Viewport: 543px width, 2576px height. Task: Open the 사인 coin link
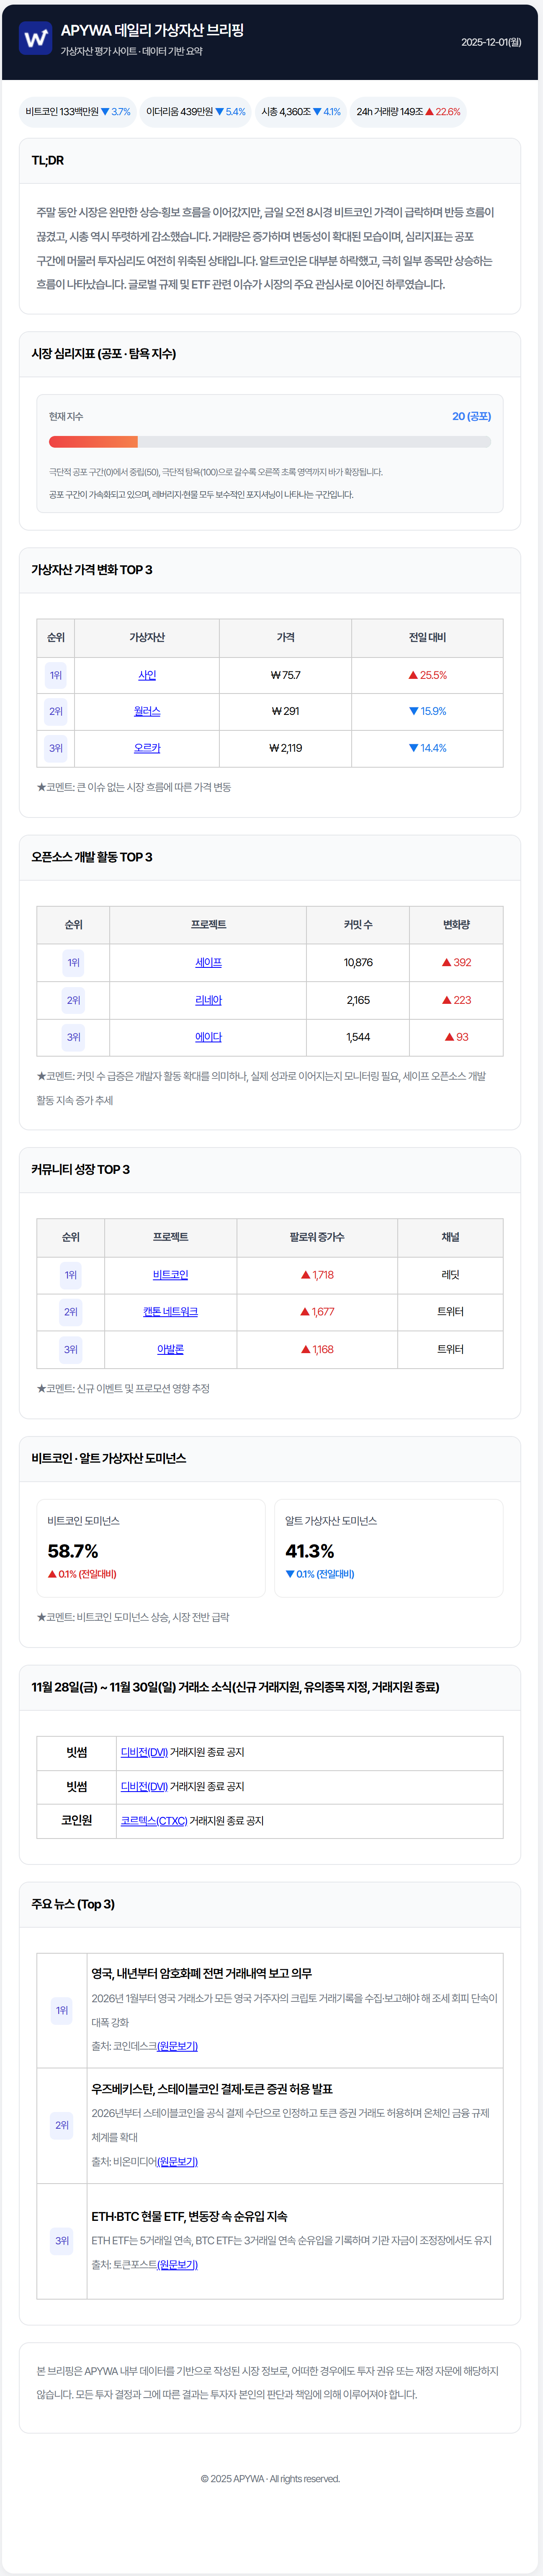pyautogui.click(x=147, y=675)
